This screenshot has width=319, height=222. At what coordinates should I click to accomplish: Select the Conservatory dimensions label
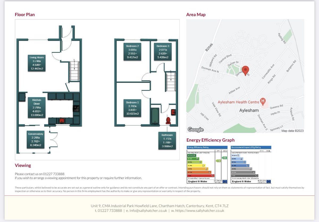[x=36, y=140]
